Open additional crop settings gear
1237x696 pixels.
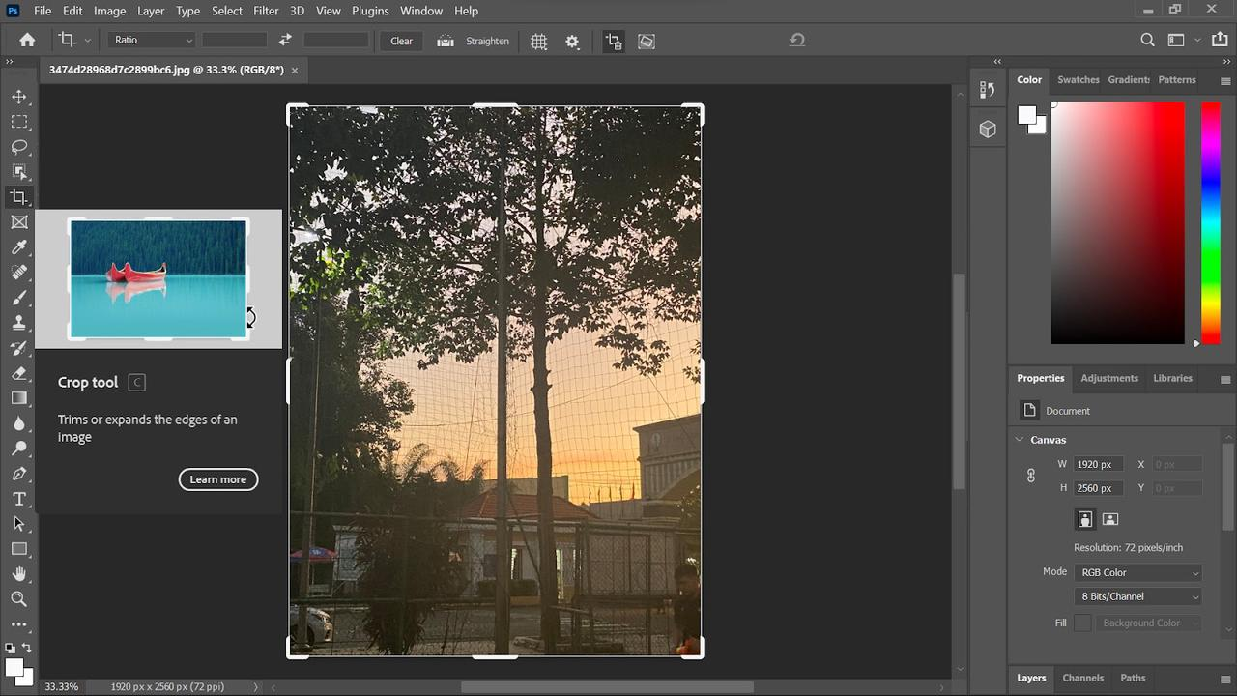point(572,41)
